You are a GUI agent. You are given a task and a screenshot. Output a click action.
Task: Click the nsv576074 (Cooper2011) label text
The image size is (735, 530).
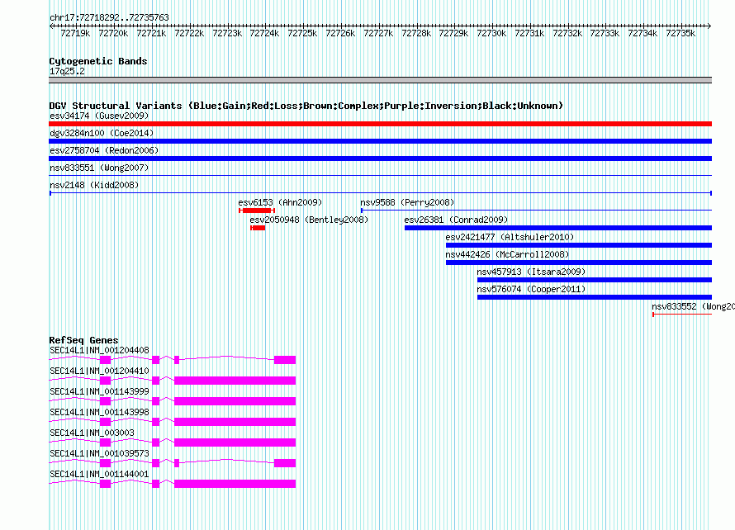tap(531, 289)
